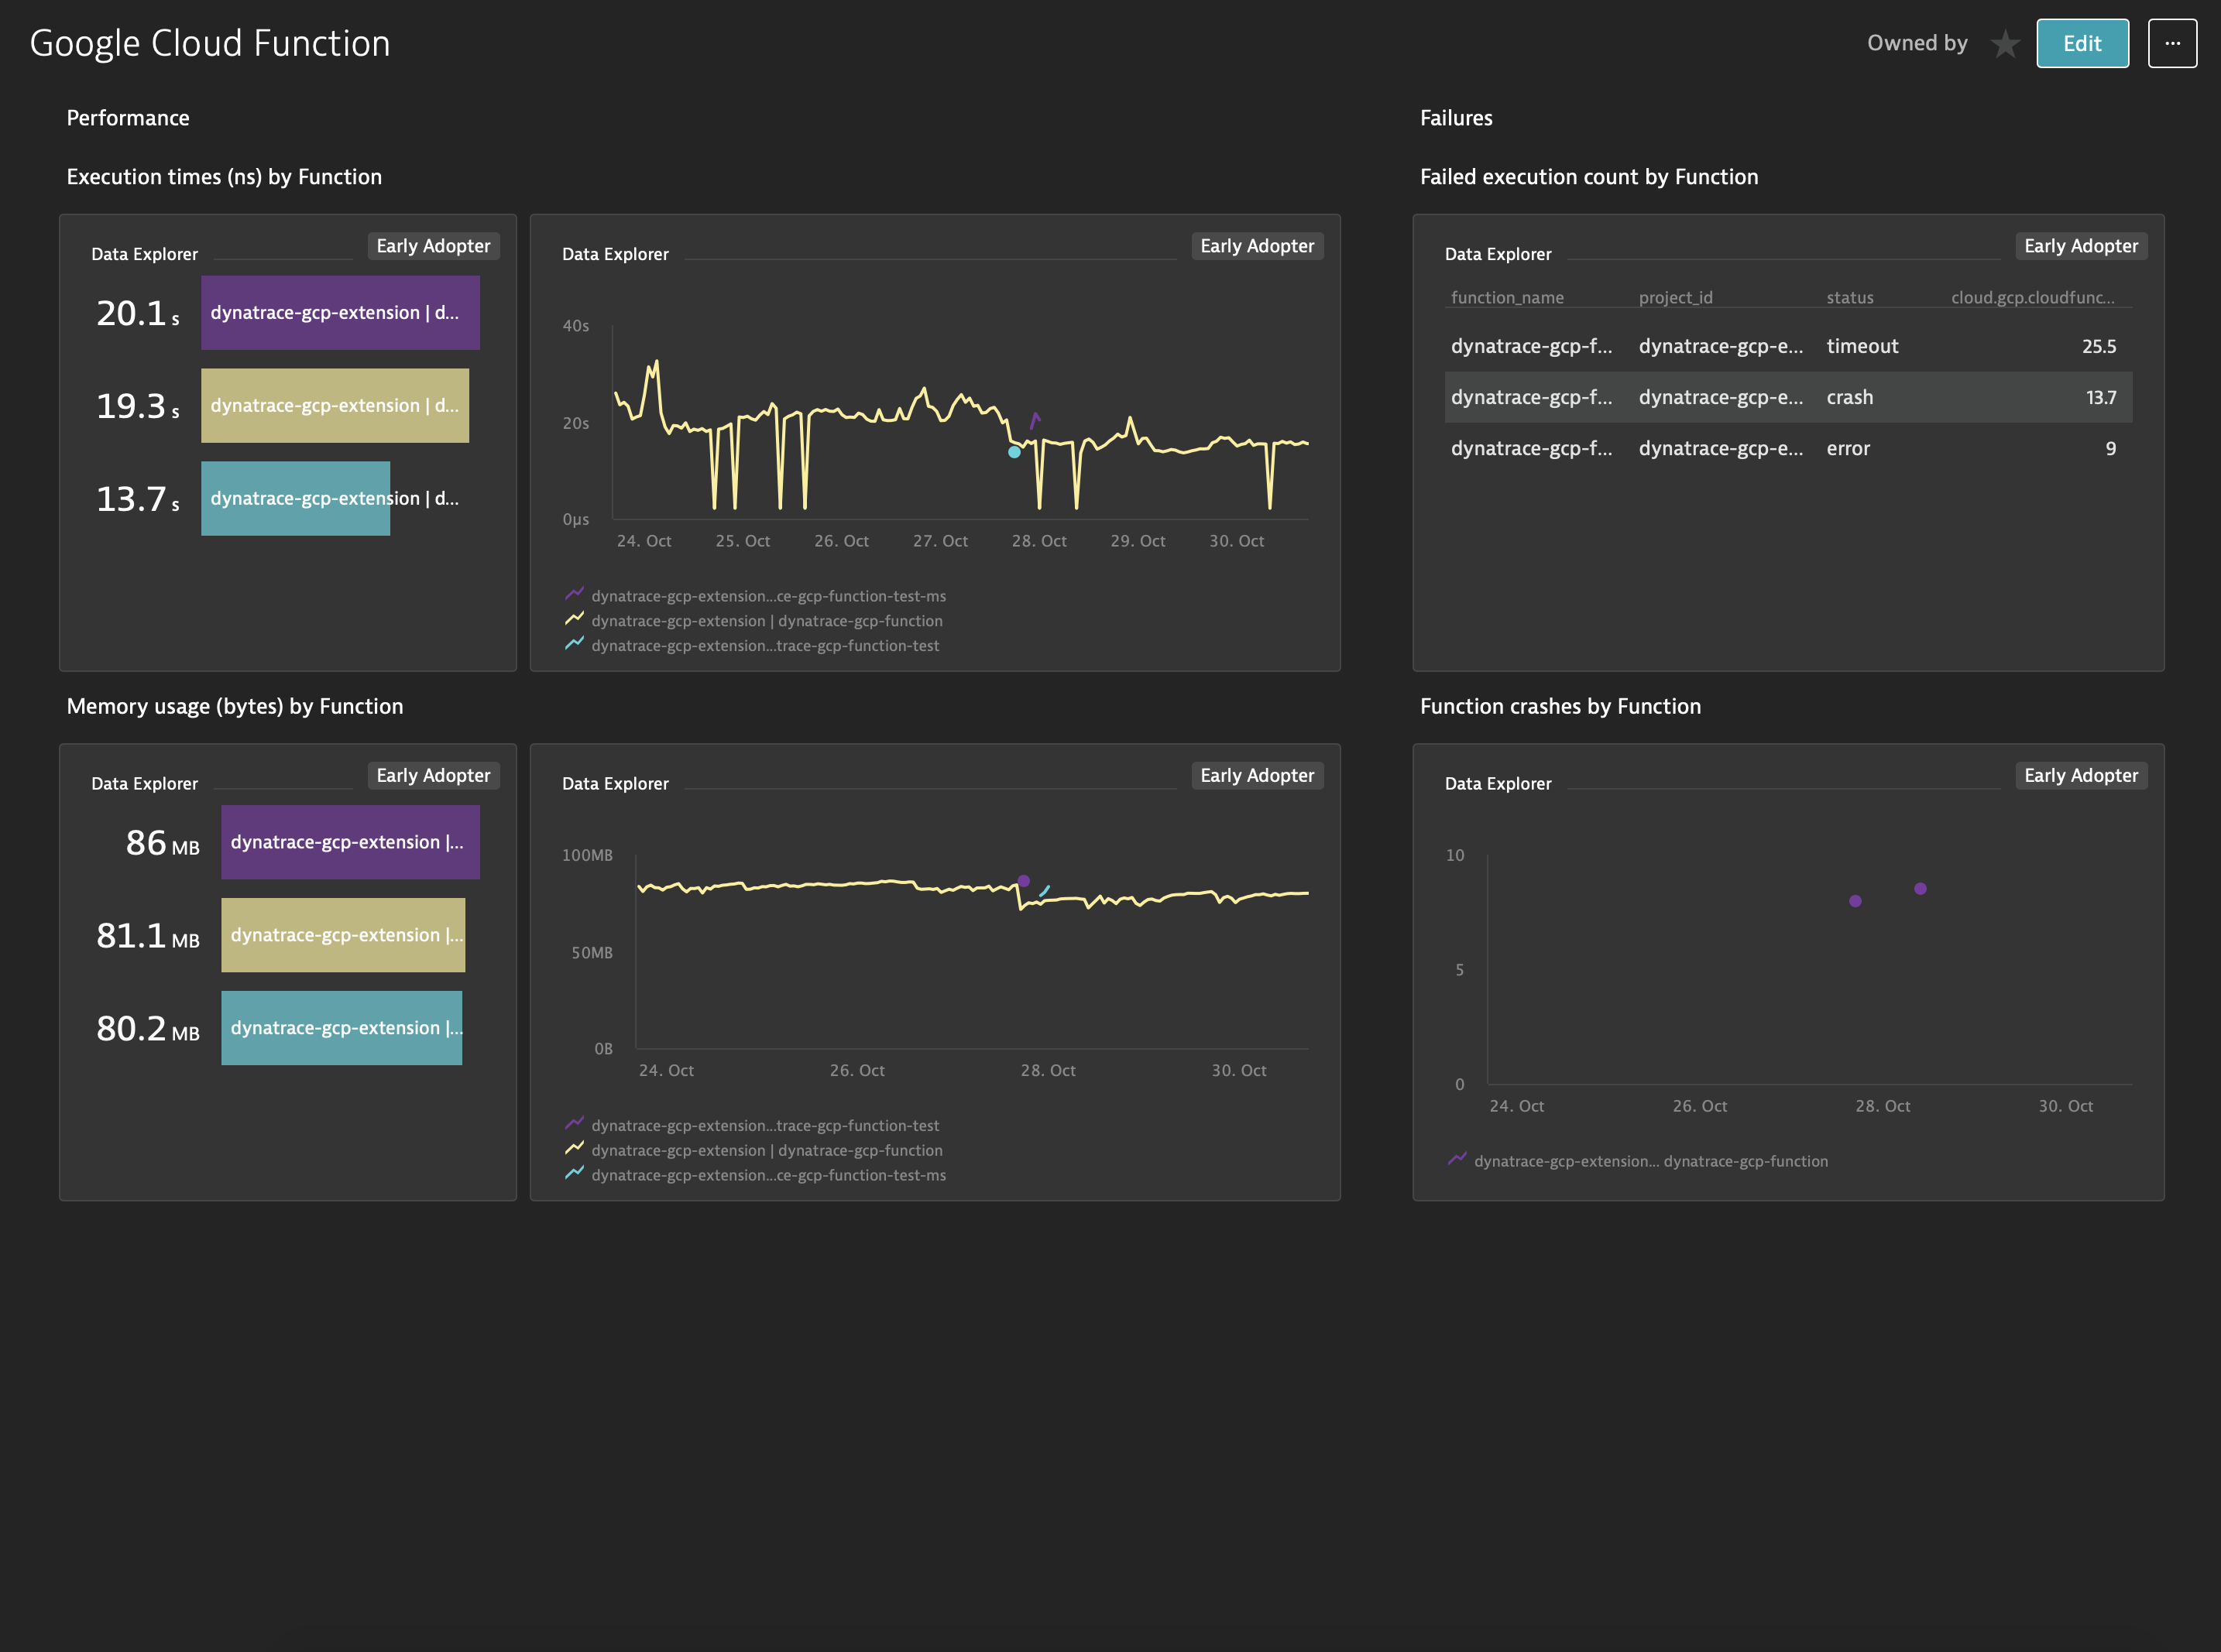2221x1652 pixels.
Task: Click 'Failed execution count by Function' heading
Action: pos(1589,177)
